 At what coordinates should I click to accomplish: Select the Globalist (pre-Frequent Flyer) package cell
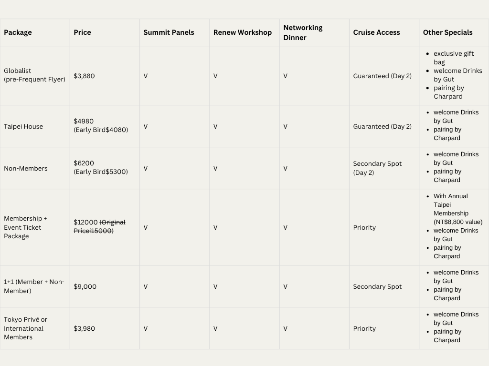coord(34,75)
